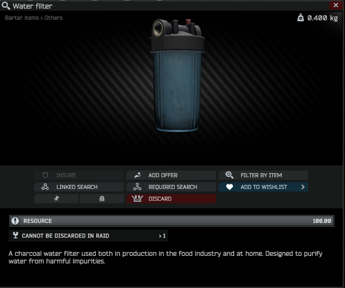Screen dimensions: 345x288
Task: Open the Barter items breadcrumb category
Action: click(x=22, y=18)
